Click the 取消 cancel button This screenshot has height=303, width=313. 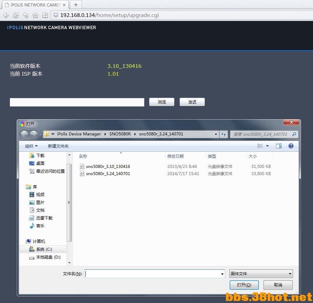[x=278, y=285]
